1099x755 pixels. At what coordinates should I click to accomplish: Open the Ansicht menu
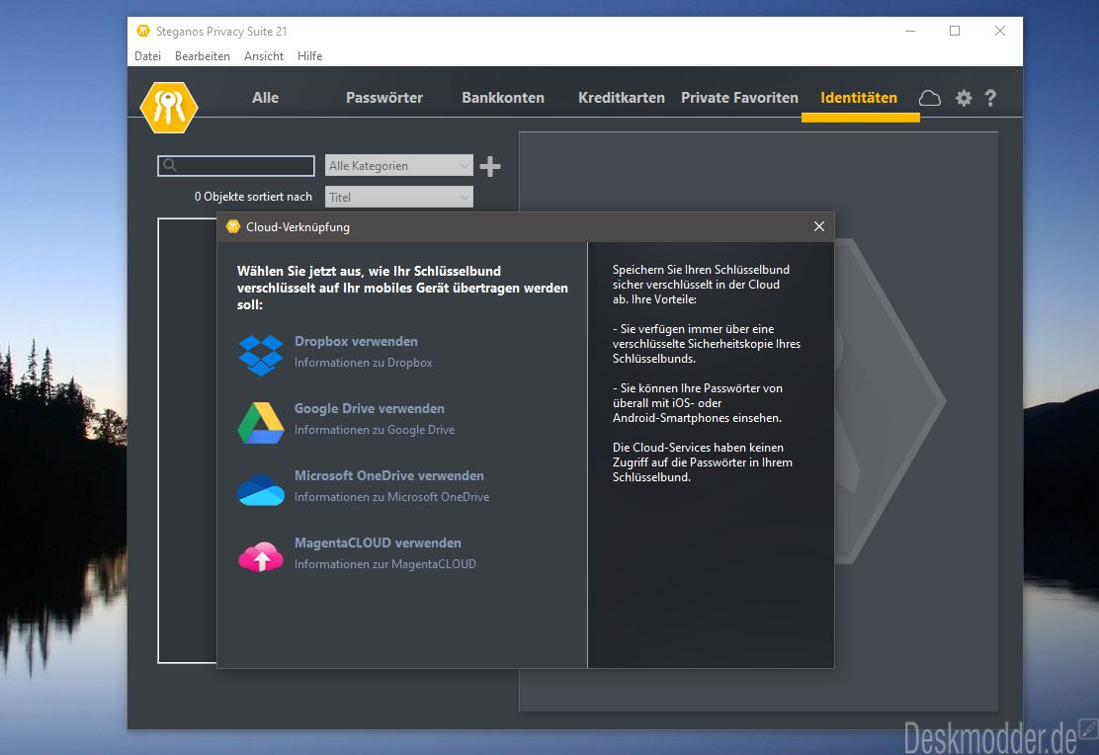[x=264, y=56]
